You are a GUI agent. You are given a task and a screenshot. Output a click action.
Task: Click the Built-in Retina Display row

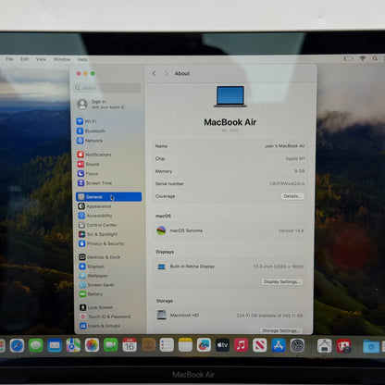230,267
